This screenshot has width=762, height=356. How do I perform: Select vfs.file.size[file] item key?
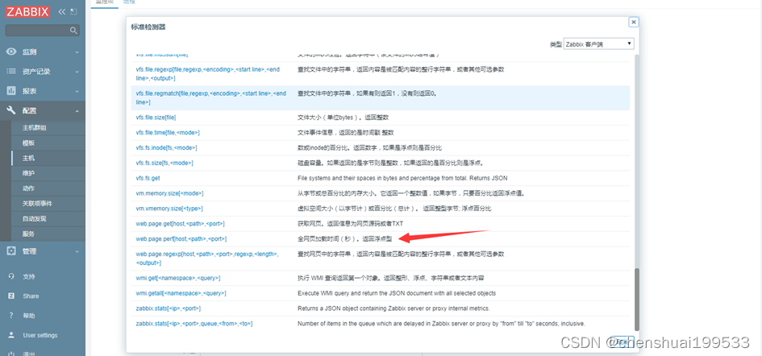click(156, 118)
